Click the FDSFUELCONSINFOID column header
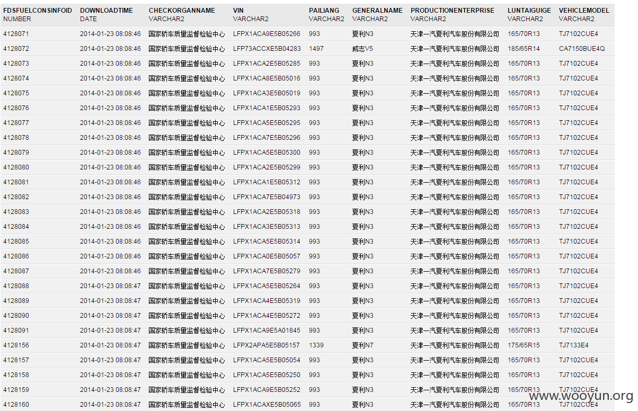 tap(38, 11)
